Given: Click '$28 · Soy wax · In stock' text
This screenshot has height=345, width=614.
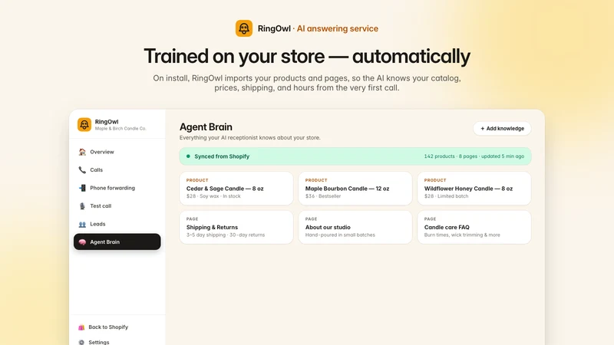Looking at the screenshot, I should [x=213, y=196].
